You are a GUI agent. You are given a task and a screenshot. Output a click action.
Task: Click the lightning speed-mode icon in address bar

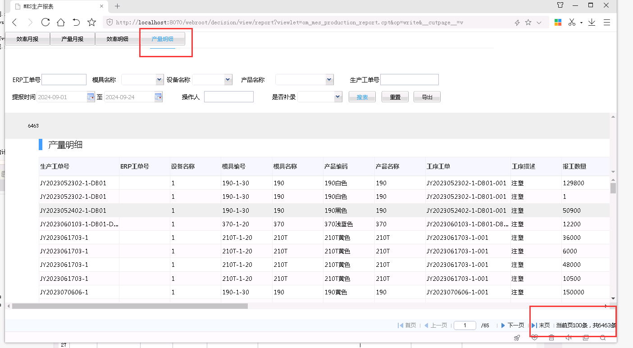point(517,23)
